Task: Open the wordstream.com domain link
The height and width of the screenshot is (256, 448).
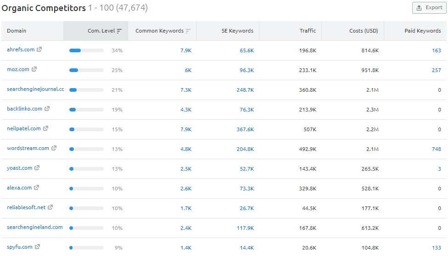Action: 28,148
